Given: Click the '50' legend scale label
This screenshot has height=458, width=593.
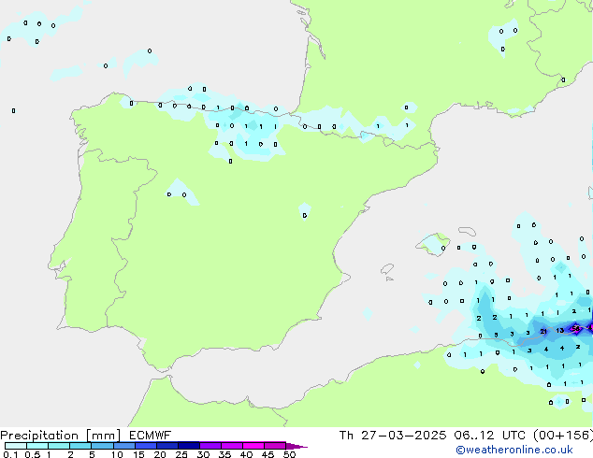Looking at the screenshot, I should 289,454.
